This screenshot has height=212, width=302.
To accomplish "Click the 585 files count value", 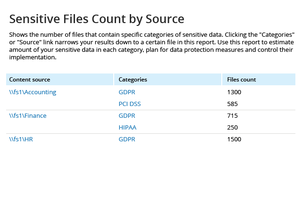I will click(232, 104).
